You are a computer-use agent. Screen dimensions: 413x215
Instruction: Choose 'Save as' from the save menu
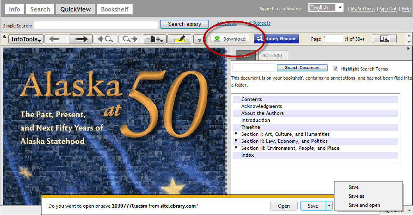tap(356, 196)
